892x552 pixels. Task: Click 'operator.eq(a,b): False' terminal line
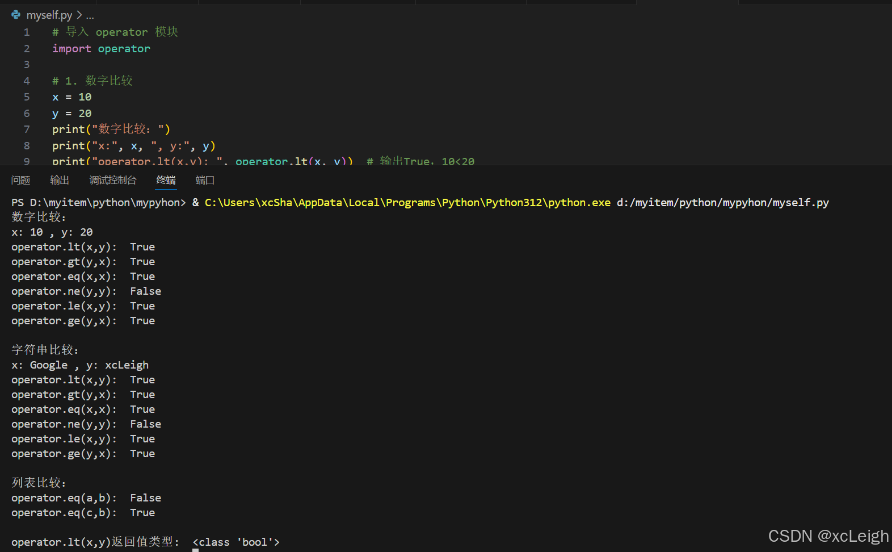pyautogui.click(x=86, y=498)
